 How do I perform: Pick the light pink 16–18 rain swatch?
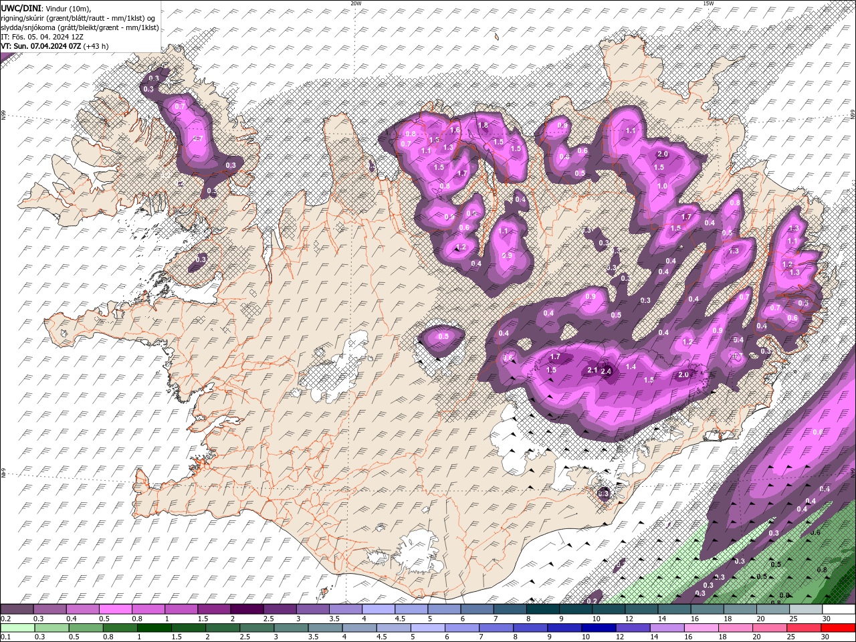(x=700, y=628)
